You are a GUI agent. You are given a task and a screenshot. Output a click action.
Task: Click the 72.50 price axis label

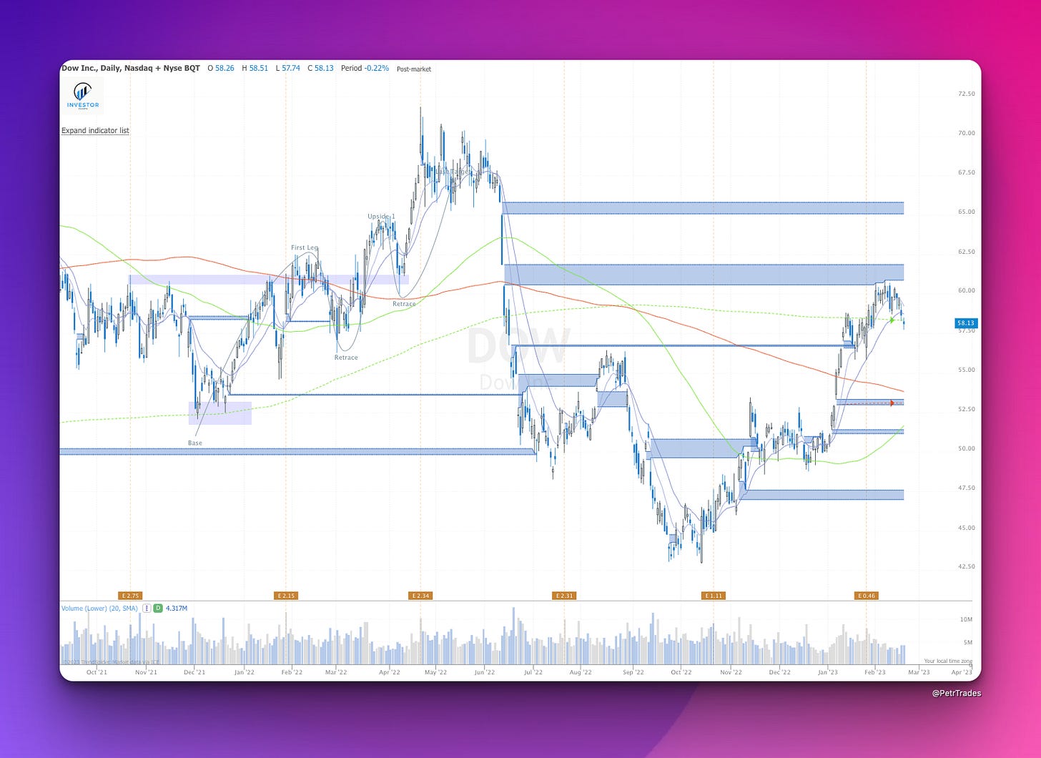[967, 94]
